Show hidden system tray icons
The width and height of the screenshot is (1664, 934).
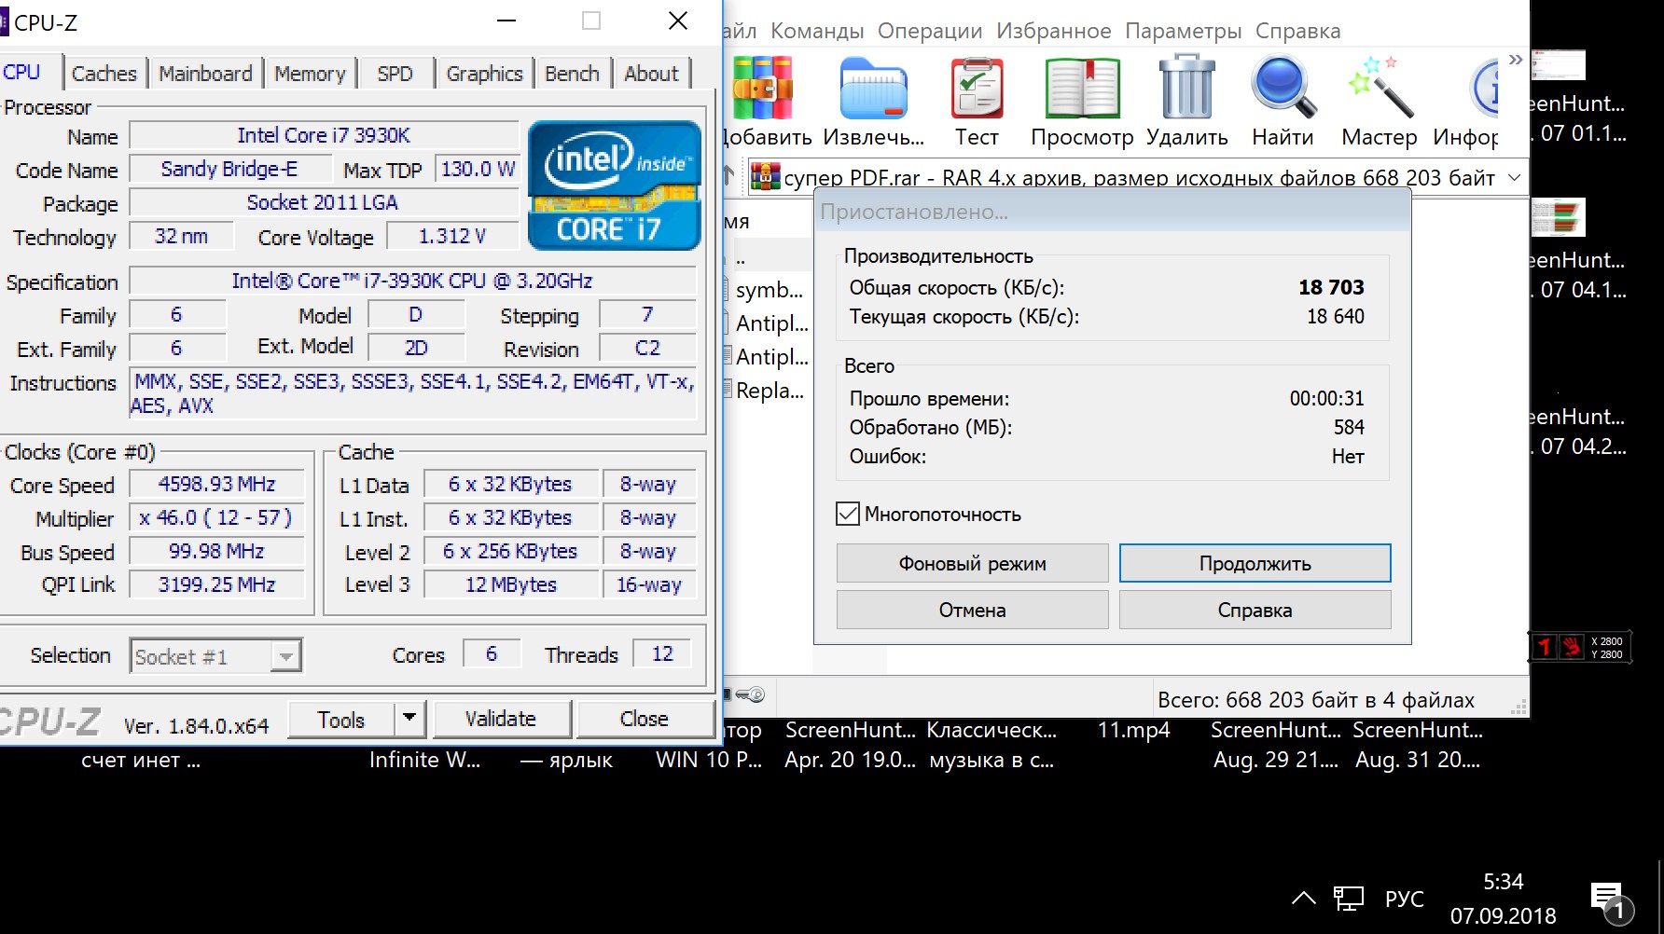point(1303,899)
